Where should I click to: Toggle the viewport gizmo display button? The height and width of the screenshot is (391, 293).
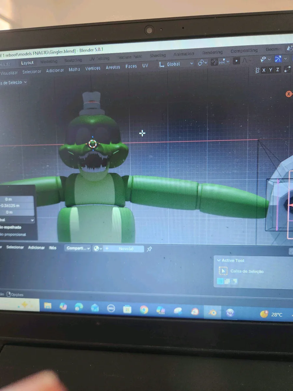[278, 59]
